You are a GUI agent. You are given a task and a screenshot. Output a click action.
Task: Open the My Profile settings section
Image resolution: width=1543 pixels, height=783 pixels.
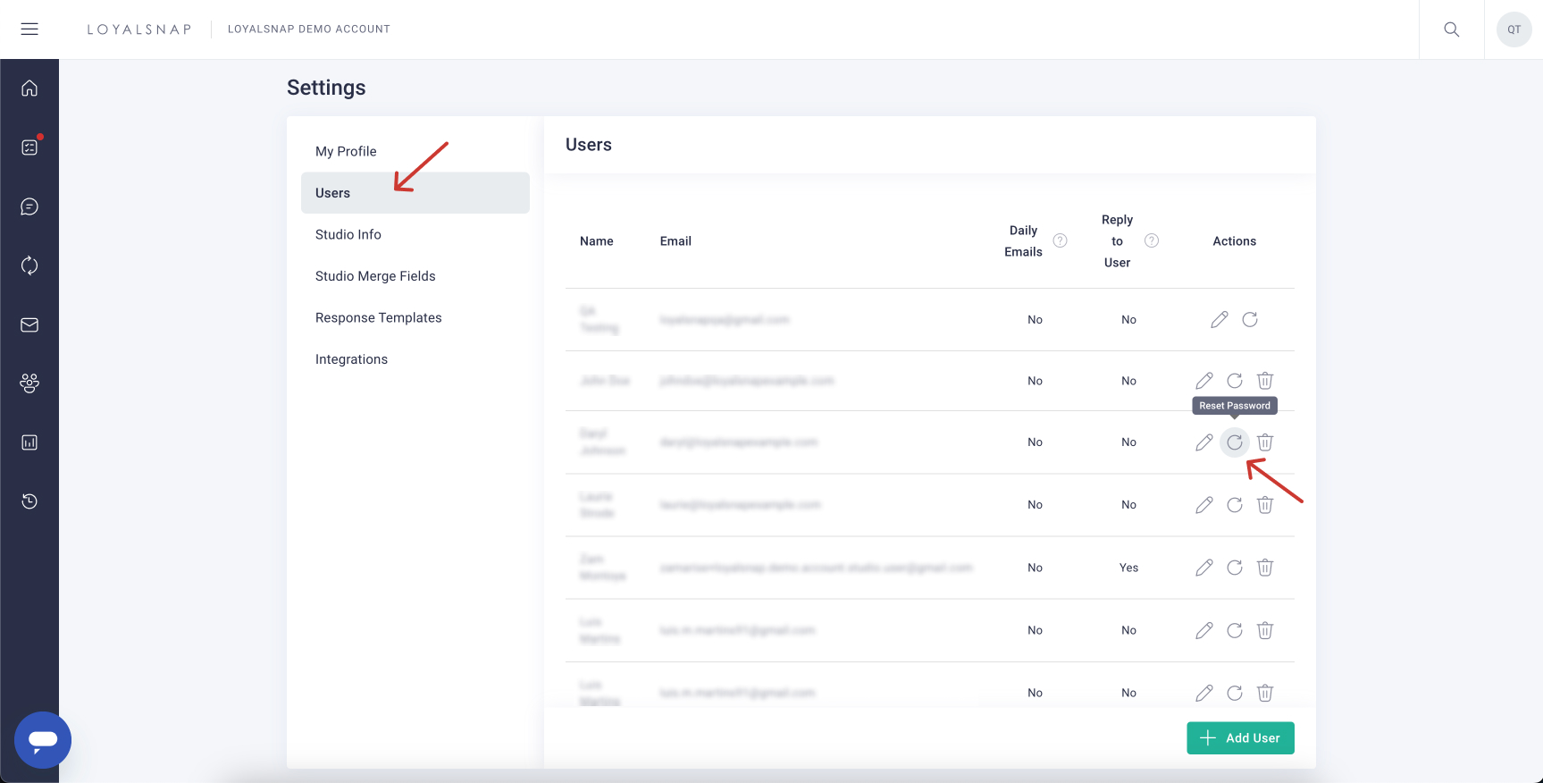coord(346,151)
